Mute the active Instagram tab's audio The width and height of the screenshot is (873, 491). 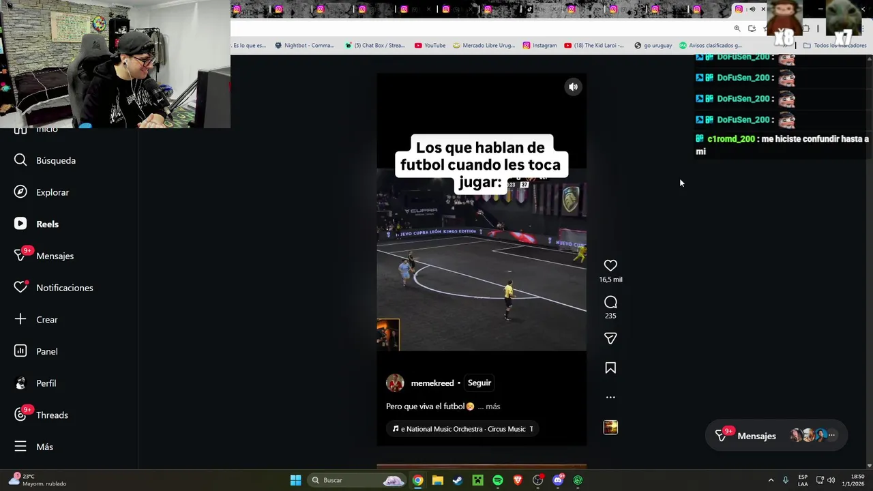pos(752,9)
